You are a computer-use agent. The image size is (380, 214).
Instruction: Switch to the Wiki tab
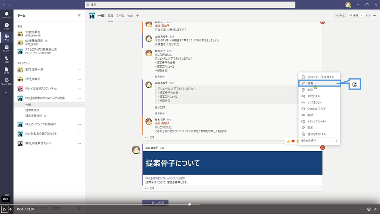tap(130, 16)
